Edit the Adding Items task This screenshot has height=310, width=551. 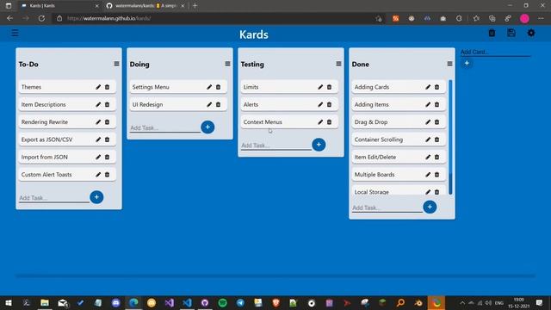point(428,104)
